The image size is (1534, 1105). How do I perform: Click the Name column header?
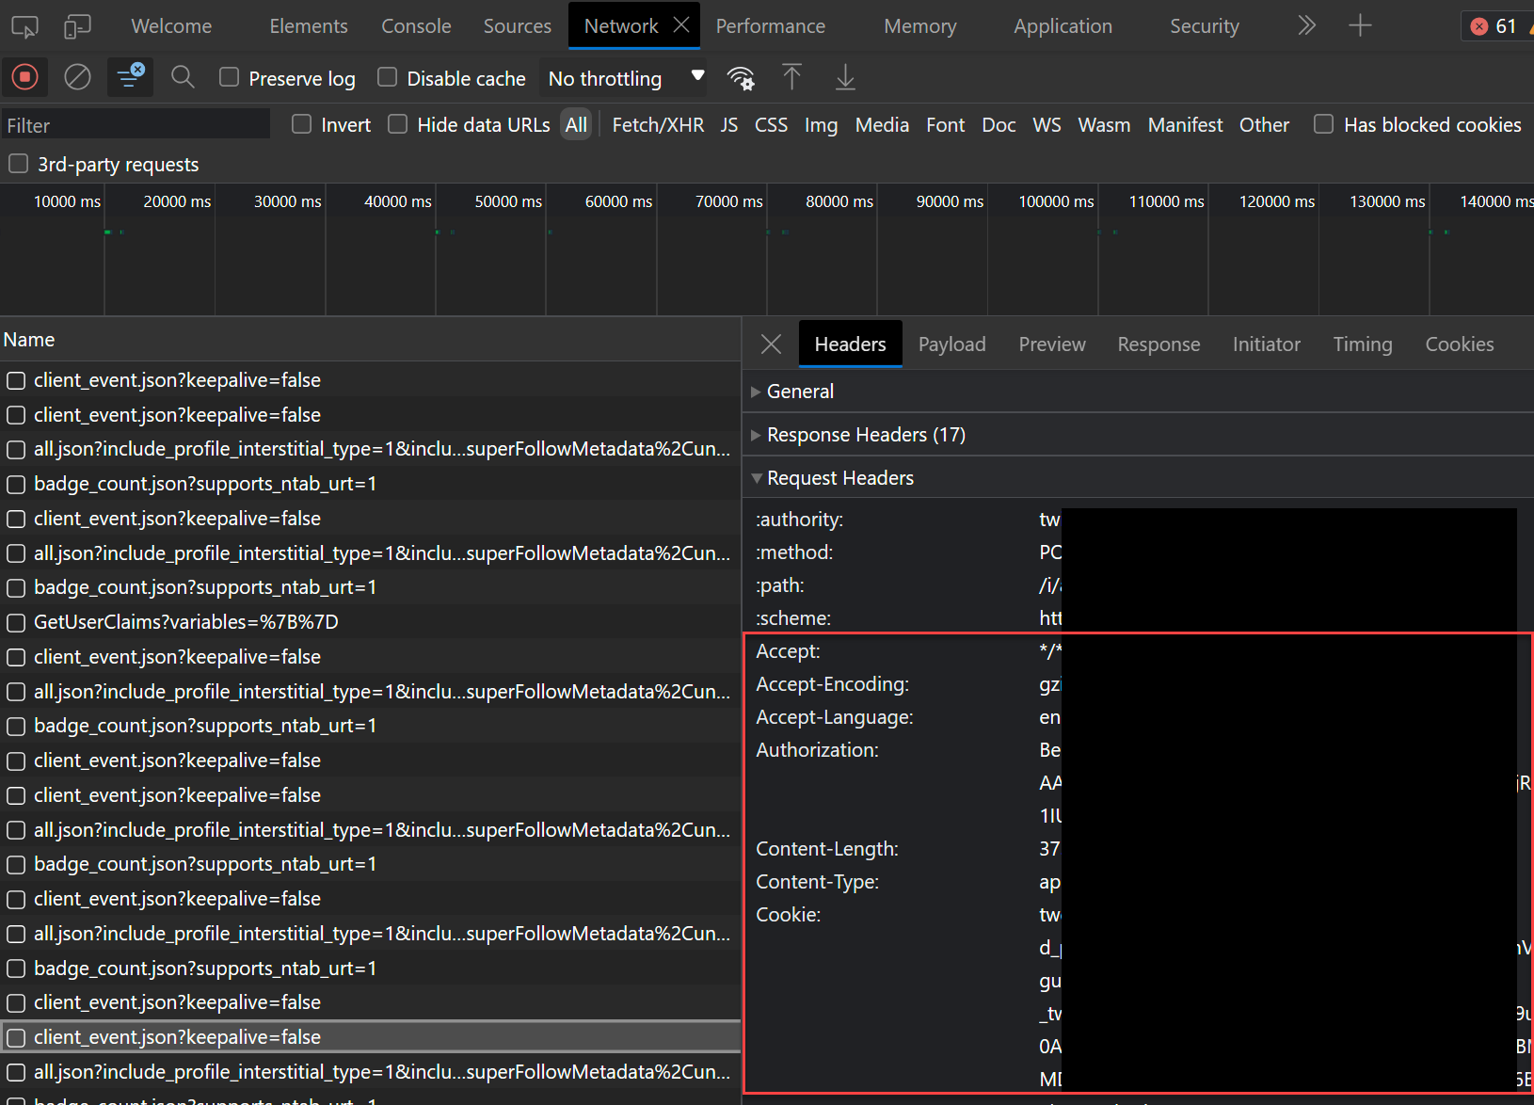(370, 340)
